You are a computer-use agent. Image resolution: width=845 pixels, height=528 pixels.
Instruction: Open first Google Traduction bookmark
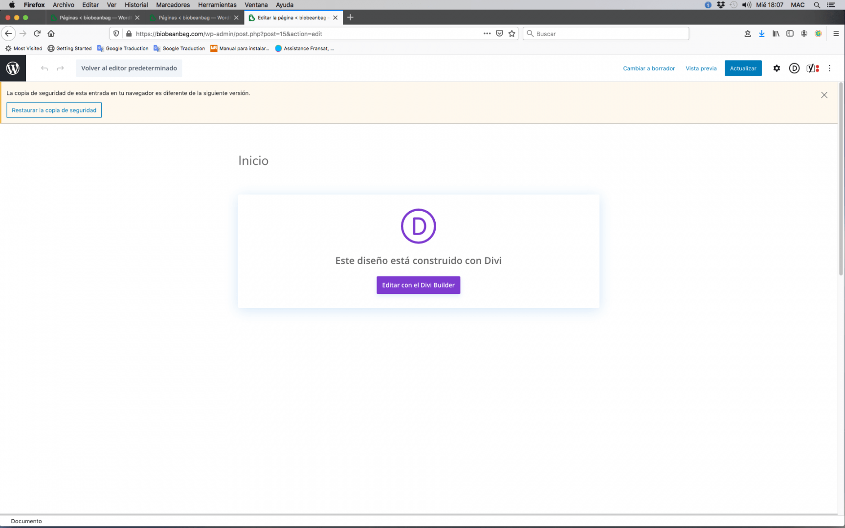(x=123, y=48)
